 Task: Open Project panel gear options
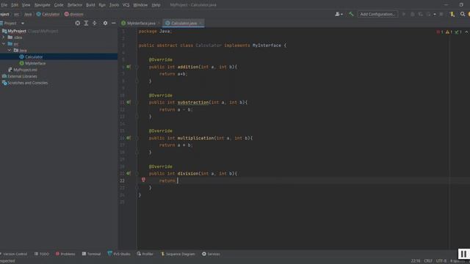tap(105, 23)
